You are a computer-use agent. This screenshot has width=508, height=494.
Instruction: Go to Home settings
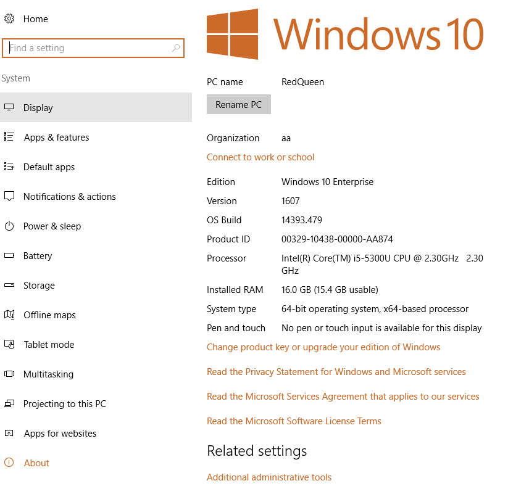point(36,19)
